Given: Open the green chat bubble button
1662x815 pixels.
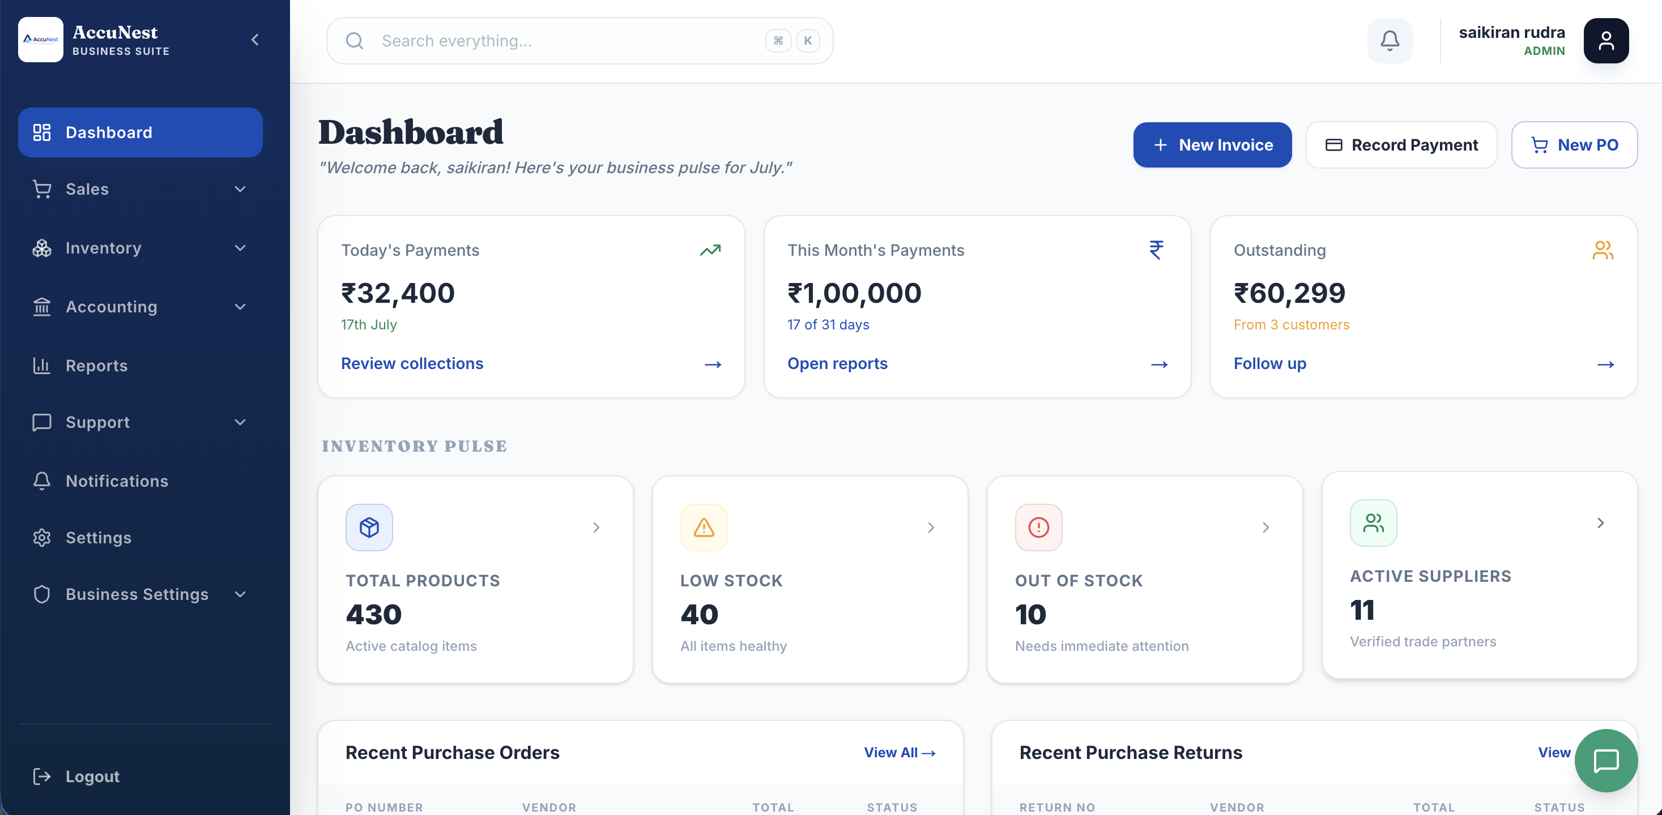Looking at the screenshot, I should 1606,760.
